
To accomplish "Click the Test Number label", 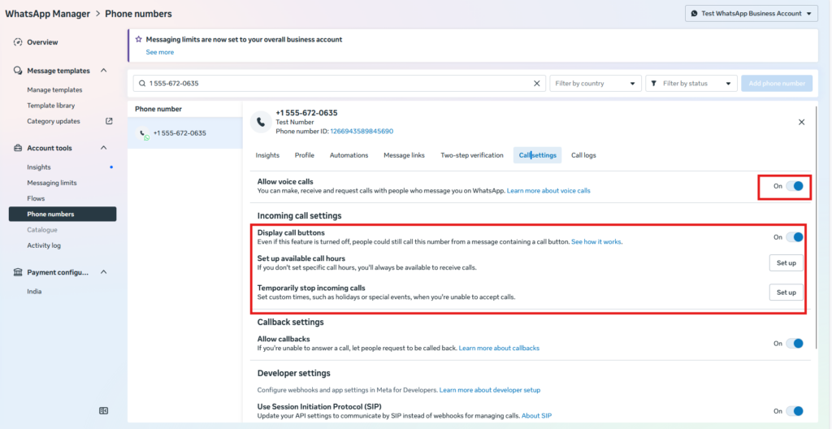I will [x=294, y=122].
